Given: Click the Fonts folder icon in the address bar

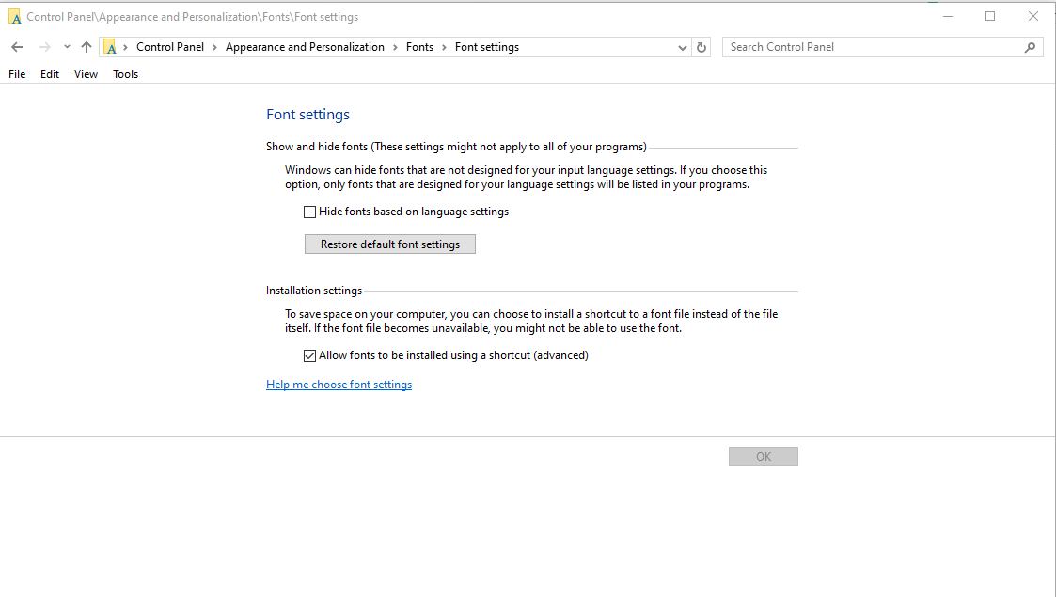Looking at the screenshot, I should [110, 47].
